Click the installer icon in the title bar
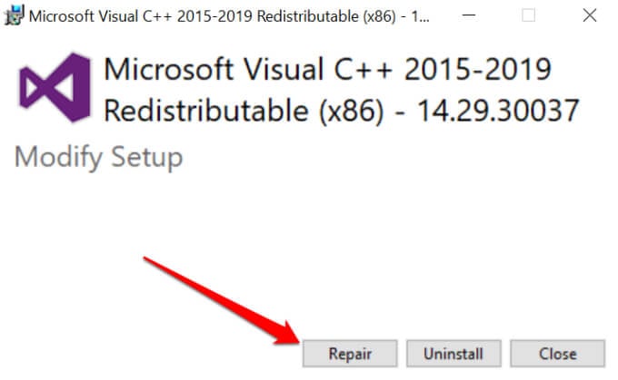This screenshot has height=380, width=618. (x=14, y=15)
